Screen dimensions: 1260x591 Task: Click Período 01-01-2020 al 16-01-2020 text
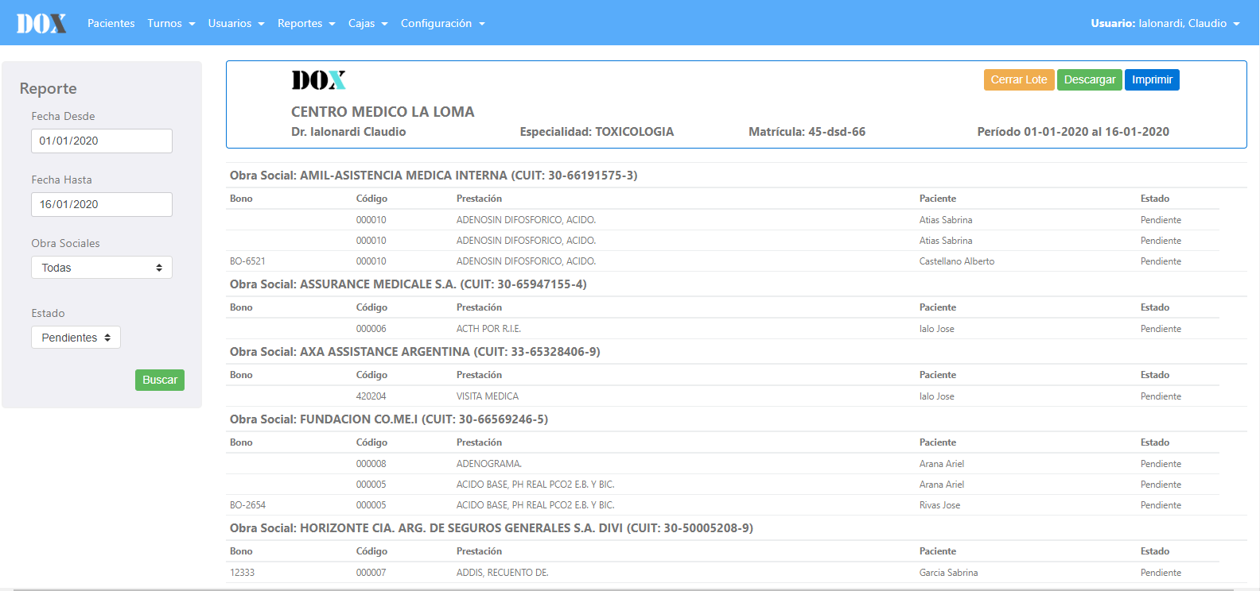click(x=1073, y=132)
